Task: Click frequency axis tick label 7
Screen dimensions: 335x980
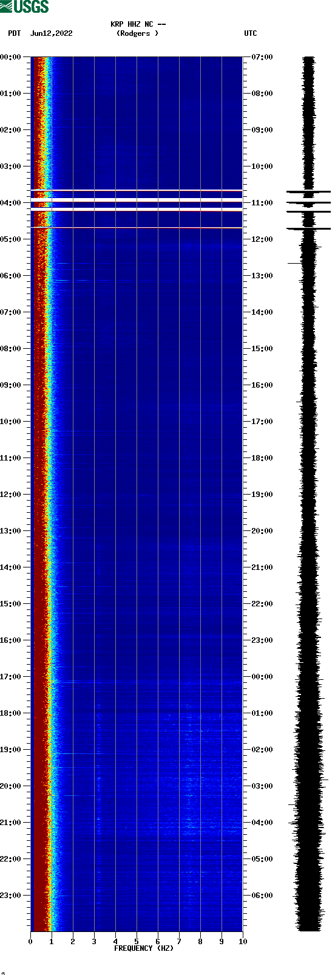Action: pyautogui.click(x=179, y=942)
